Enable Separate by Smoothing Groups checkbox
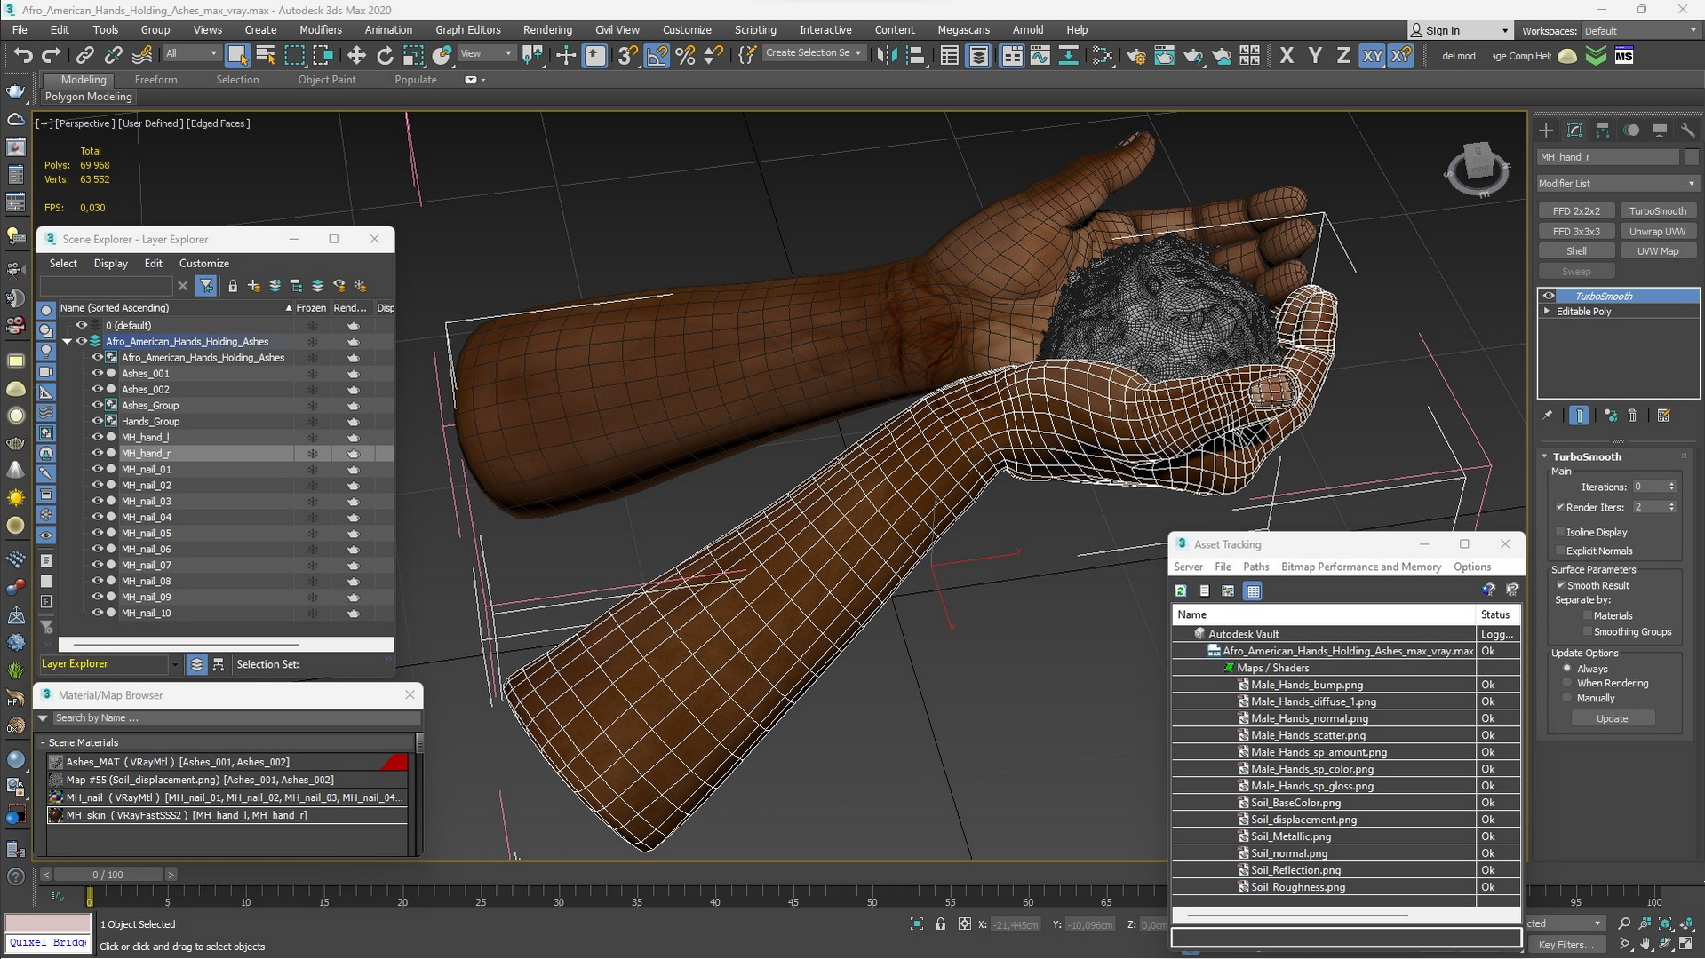1705x959 pixels. [x=1587, y=631]
